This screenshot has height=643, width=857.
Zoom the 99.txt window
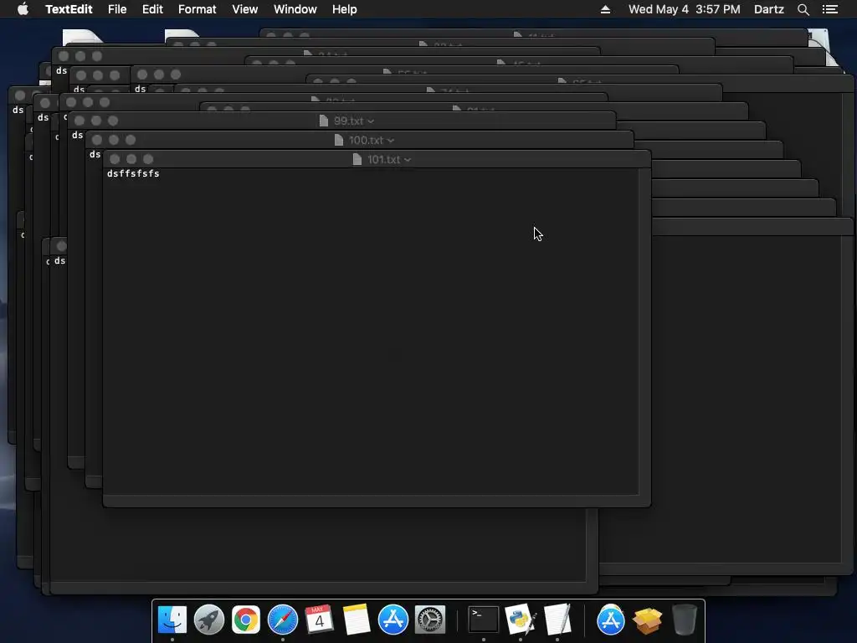(x=113, y=121)
